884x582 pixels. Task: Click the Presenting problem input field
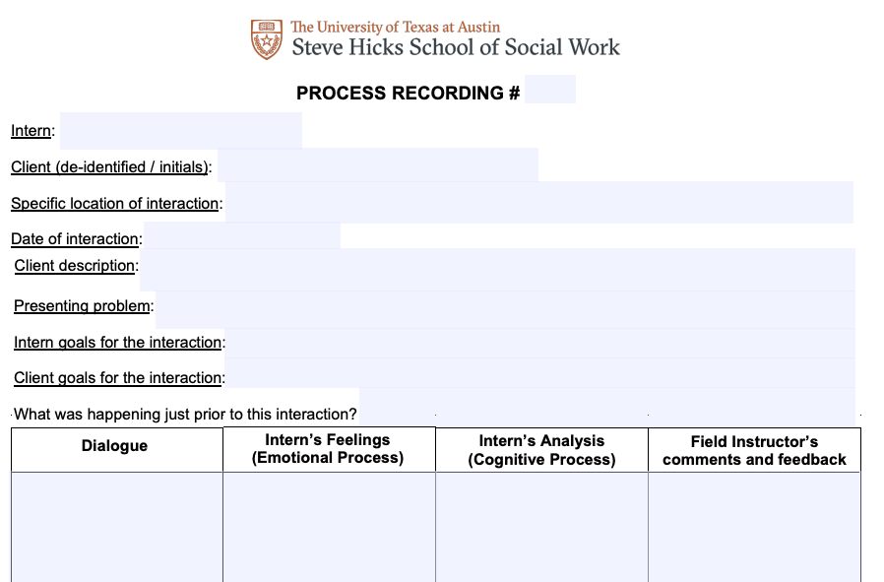[x=506, y=309]
